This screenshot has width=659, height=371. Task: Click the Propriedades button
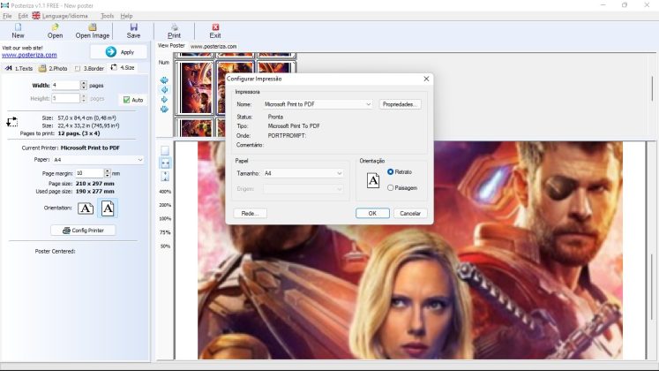[400, 104]
